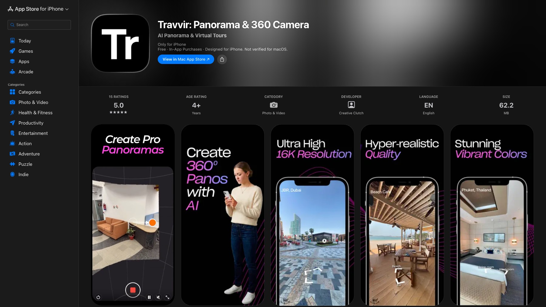
Task: Open Create Pro Panoramas screenshot
Action: click(x=133, y=215)
